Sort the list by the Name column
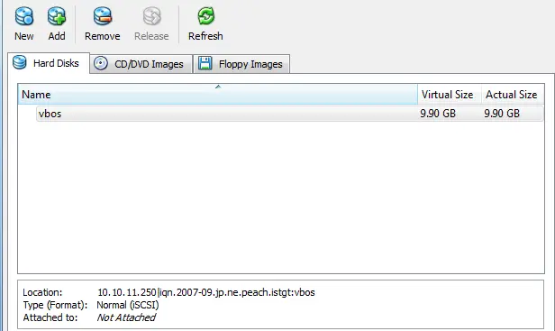This screenshot has width=555, height=331. coord(218,95)
